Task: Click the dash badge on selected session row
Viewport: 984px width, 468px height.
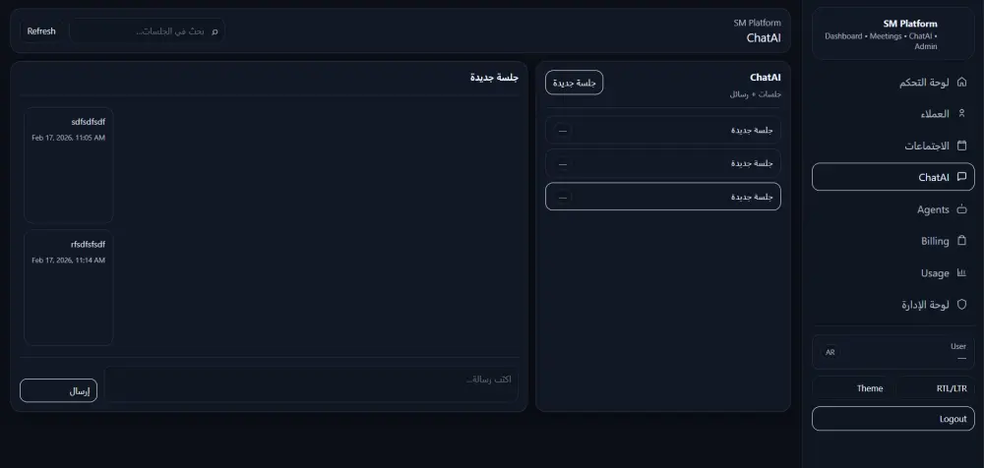Action: [563, 197]
